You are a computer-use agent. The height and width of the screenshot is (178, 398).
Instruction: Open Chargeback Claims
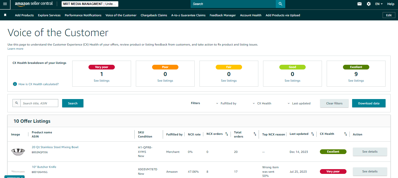[x=154, y=15]
